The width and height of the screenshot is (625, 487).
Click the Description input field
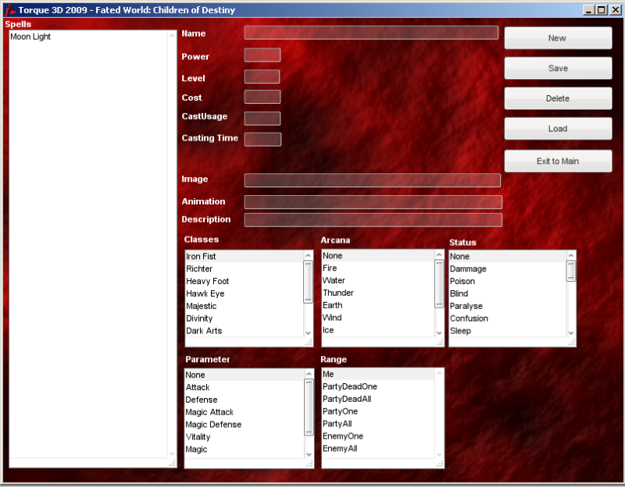[x=373, y=219]
